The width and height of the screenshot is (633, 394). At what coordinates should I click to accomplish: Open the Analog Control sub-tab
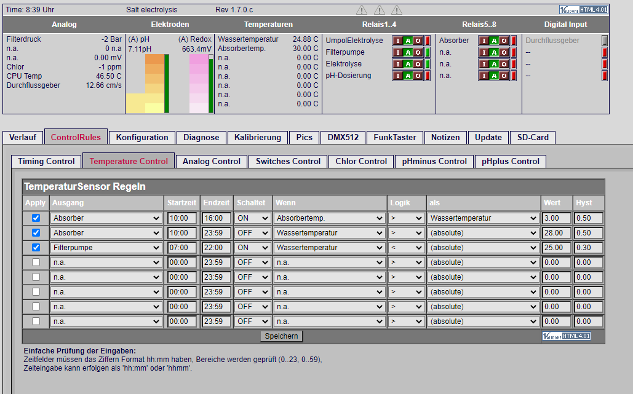212,161
